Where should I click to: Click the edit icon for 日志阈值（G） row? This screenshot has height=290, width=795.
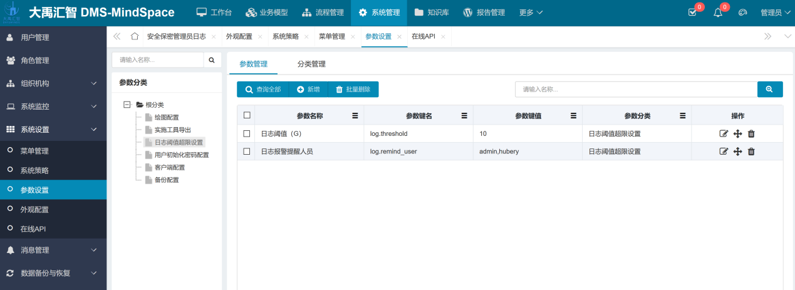point(724,133)
